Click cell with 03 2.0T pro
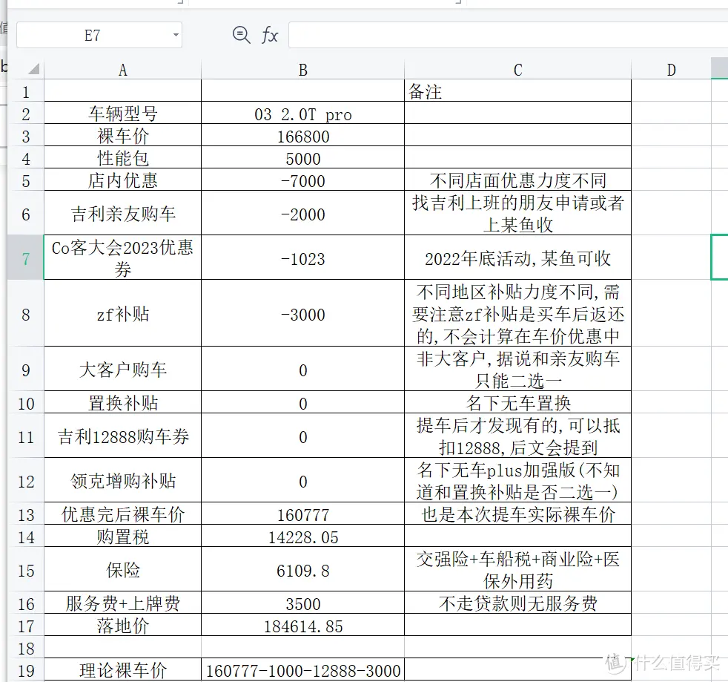Screen dimensions: 728x682 302,113
